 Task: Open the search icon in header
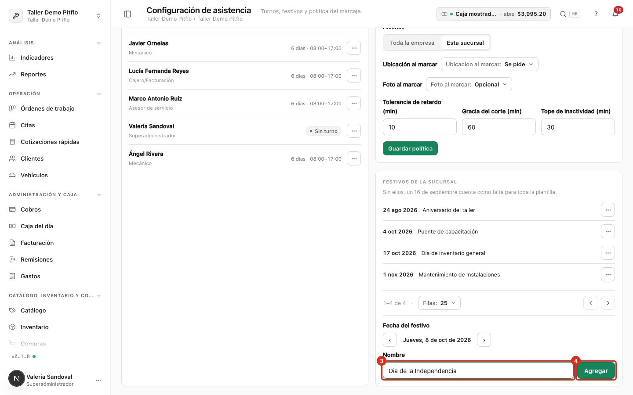click(x=563, y=14)
